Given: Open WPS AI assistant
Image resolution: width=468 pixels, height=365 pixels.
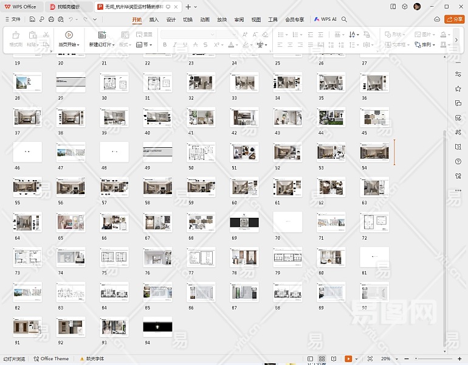Looking at the screenshot, I should [x=326, y=19].
